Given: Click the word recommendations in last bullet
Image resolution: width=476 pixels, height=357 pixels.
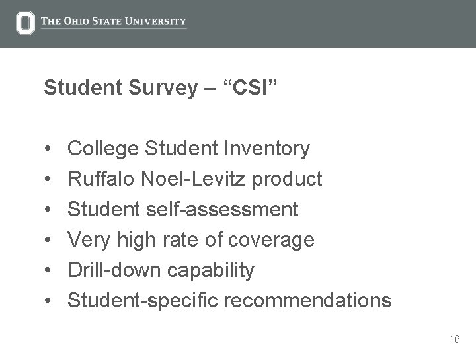Looking at the screenshot, I should click(x=307, y=300).
